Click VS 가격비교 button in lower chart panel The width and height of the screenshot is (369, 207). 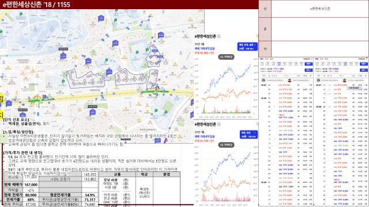pos(226,145)
